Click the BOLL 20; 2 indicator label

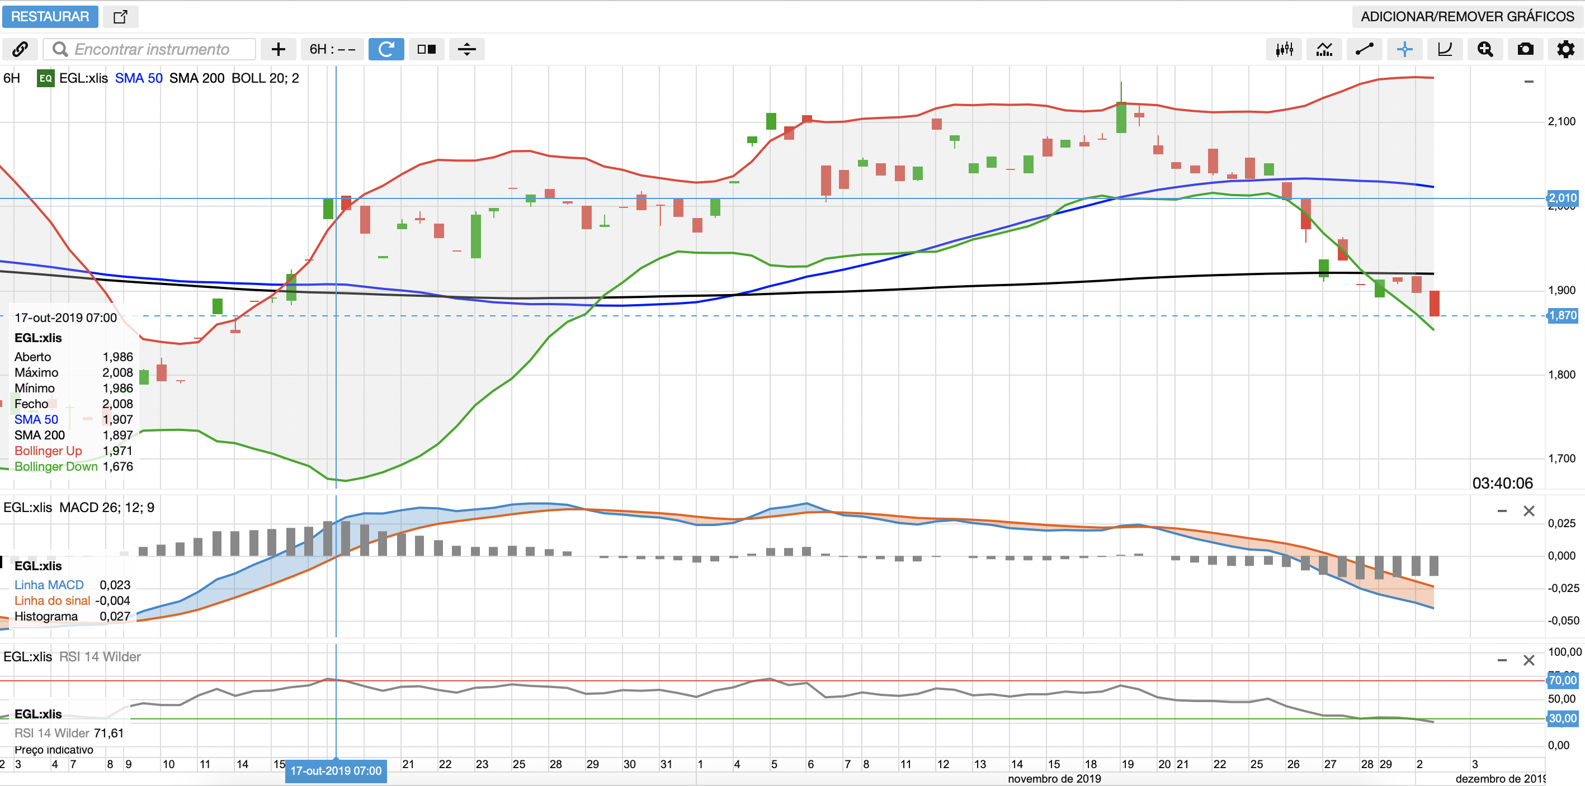[265, 78]
